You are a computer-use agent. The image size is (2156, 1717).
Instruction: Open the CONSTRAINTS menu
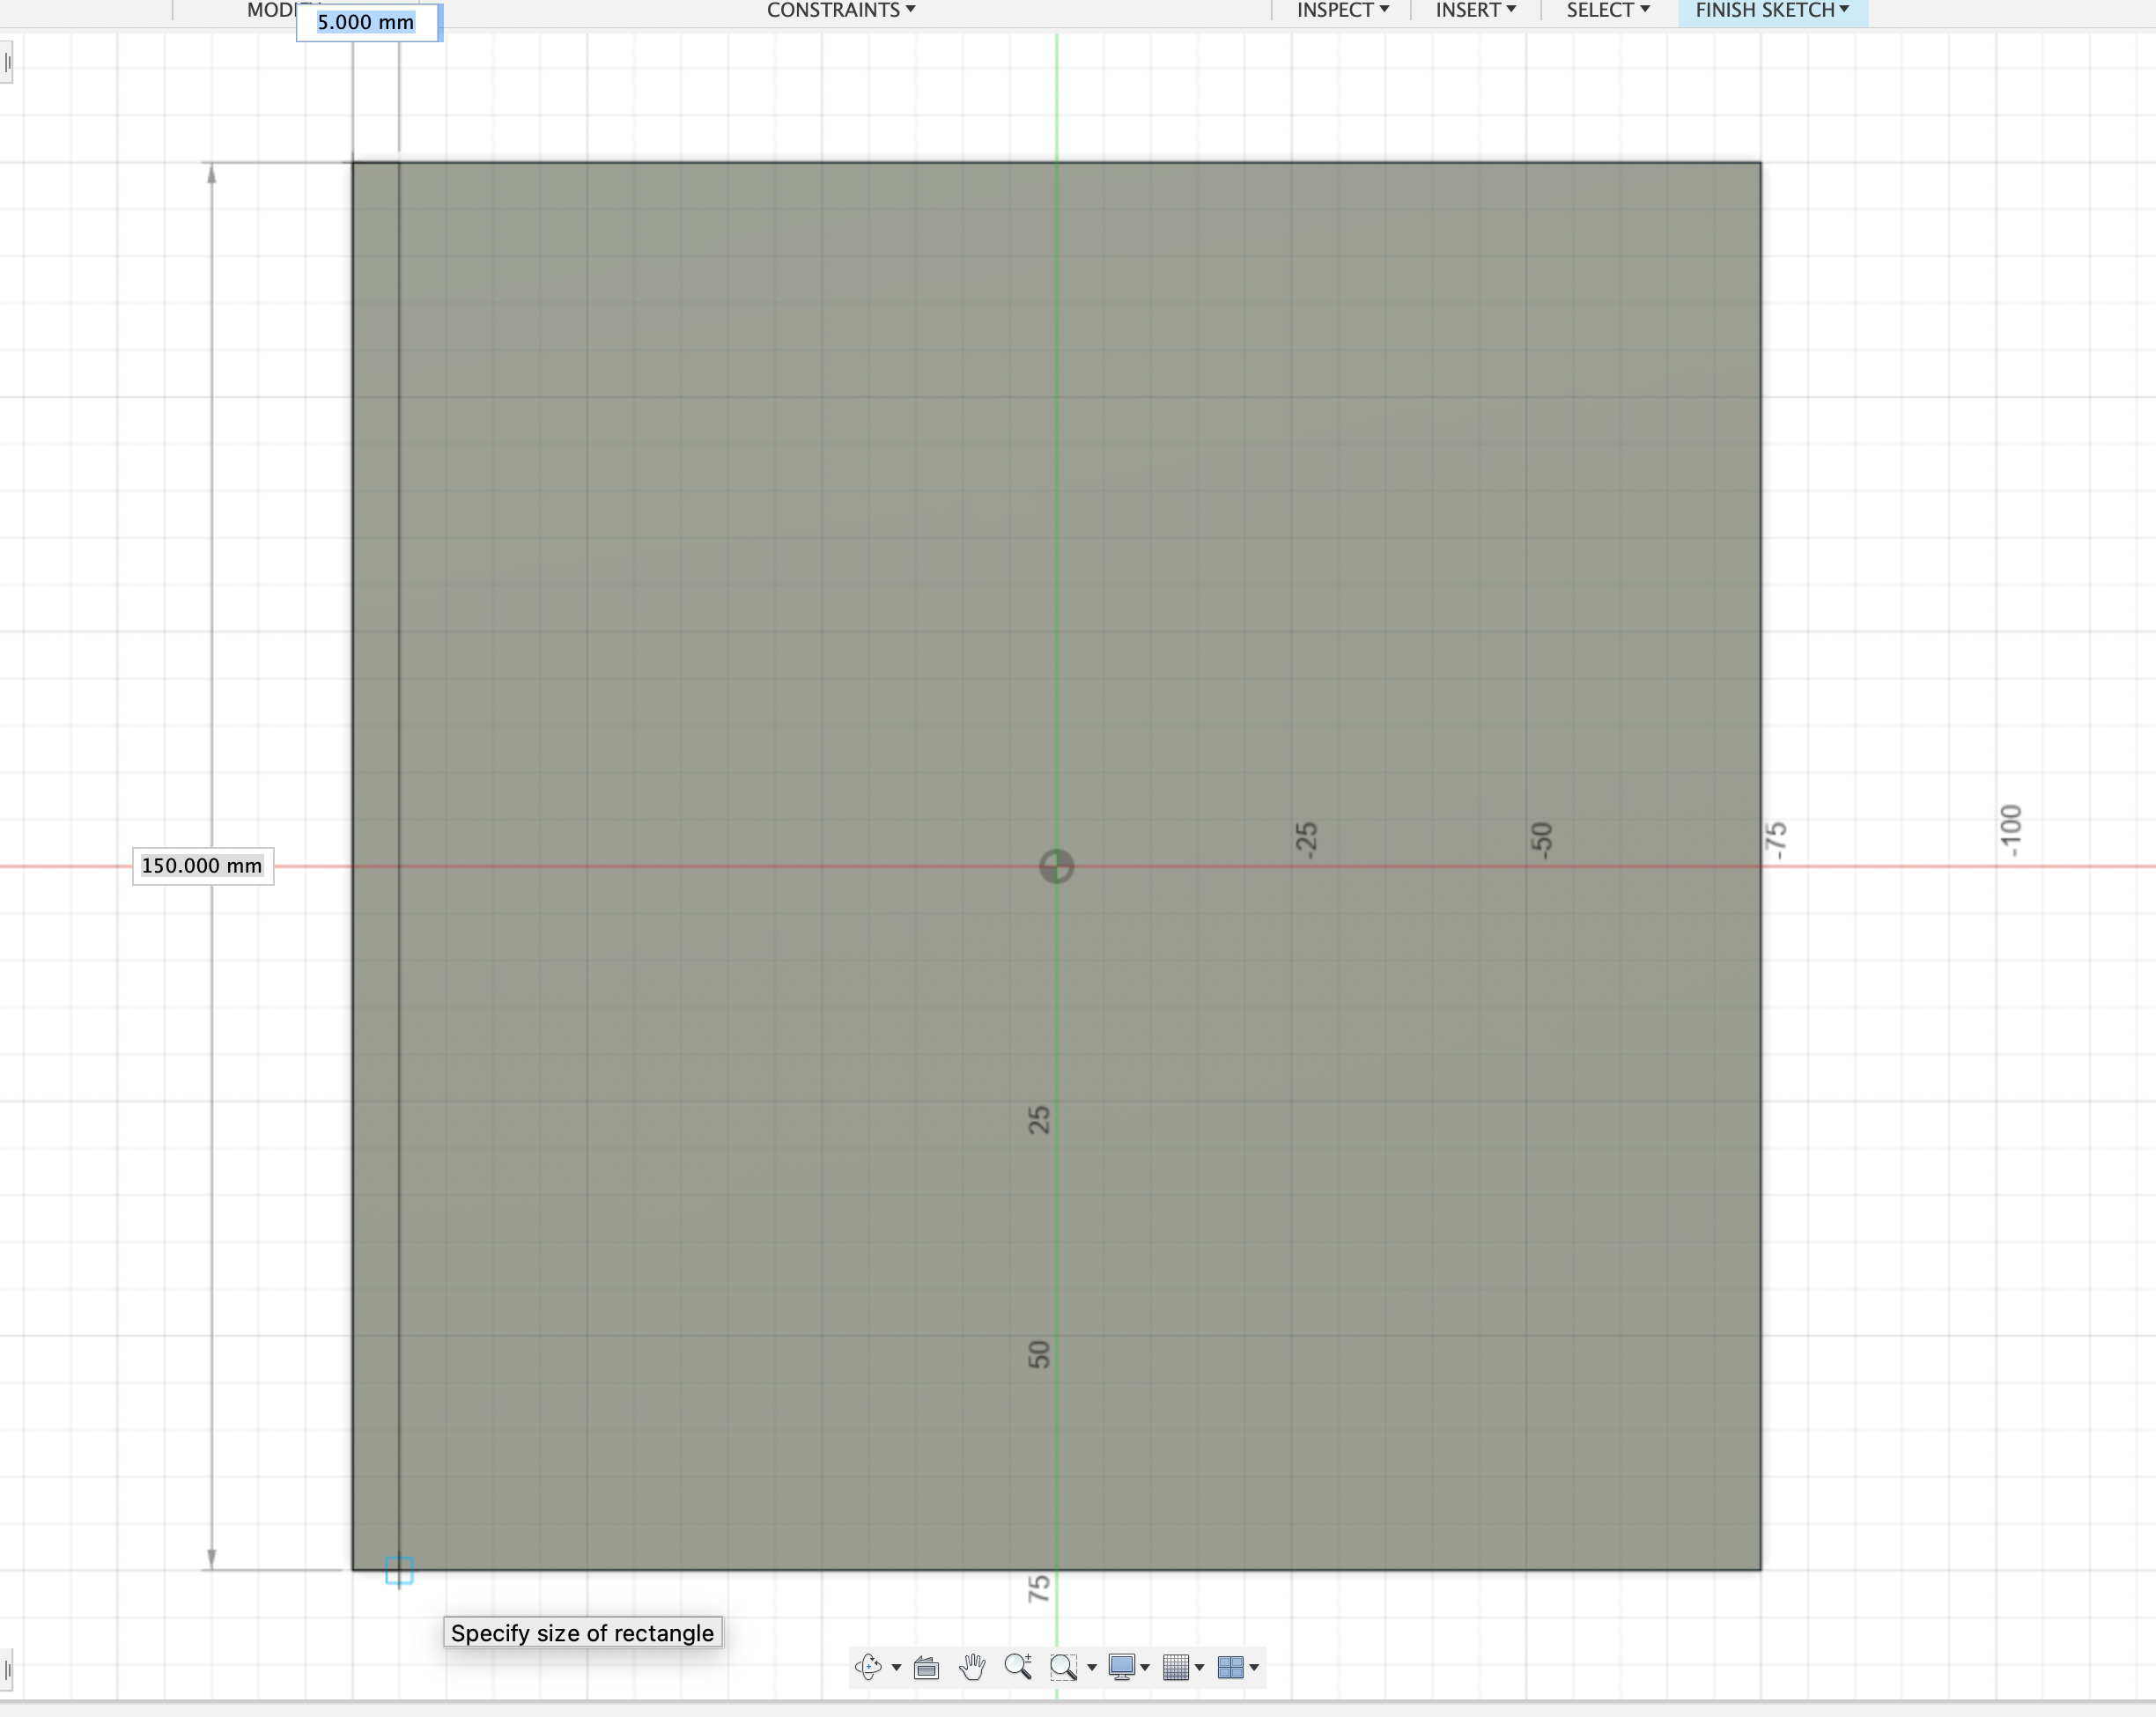[x=838, y=10]
